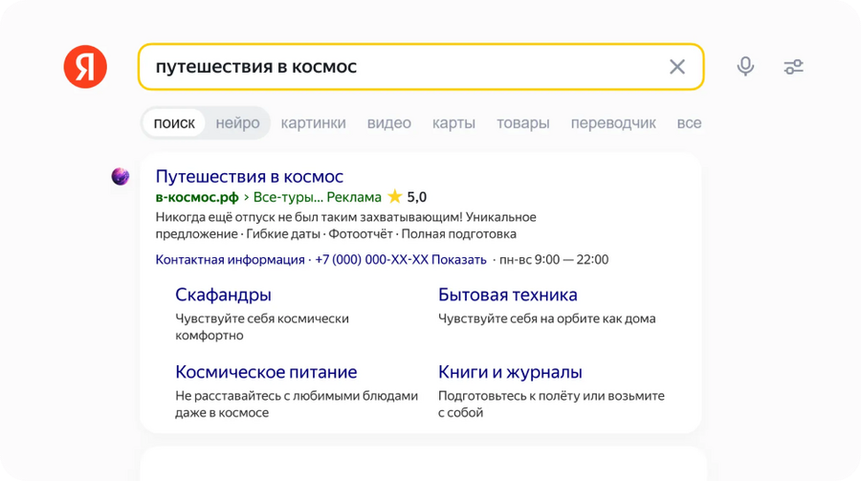Image resolution: width=861 pixels, height=481 pixels.
Task: Click description Чувствуйте себя на орбите как дома
Action: [x=546, y=318]
